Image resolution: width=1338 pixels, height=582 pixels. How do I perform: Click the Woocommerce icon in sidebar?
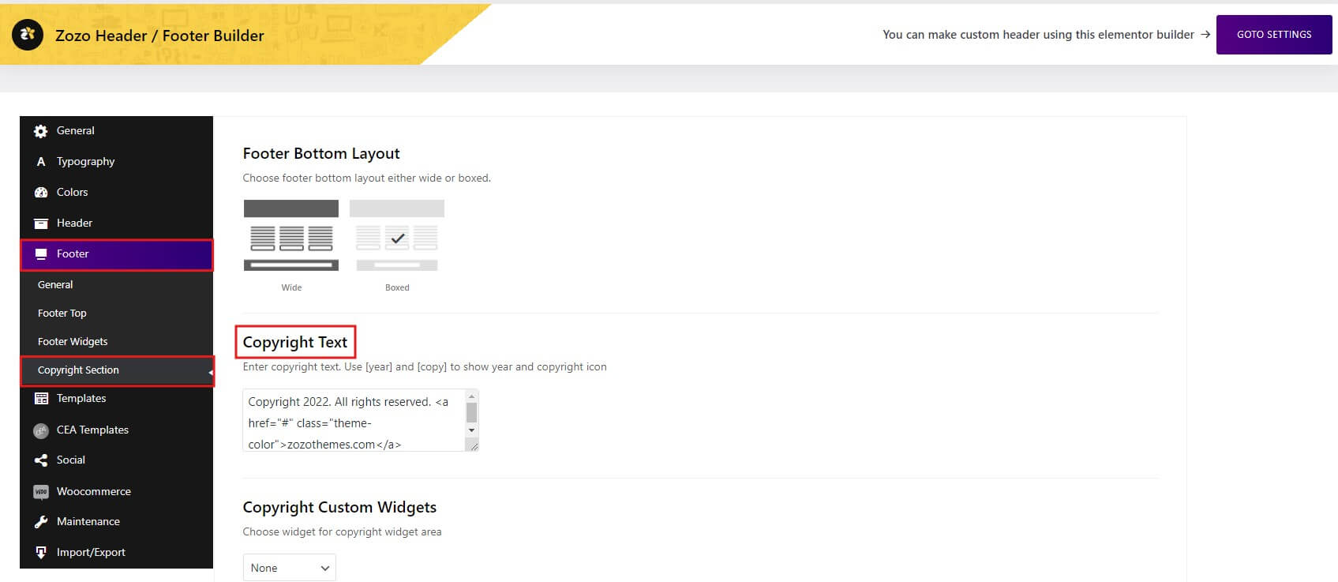tap(41, 492)
